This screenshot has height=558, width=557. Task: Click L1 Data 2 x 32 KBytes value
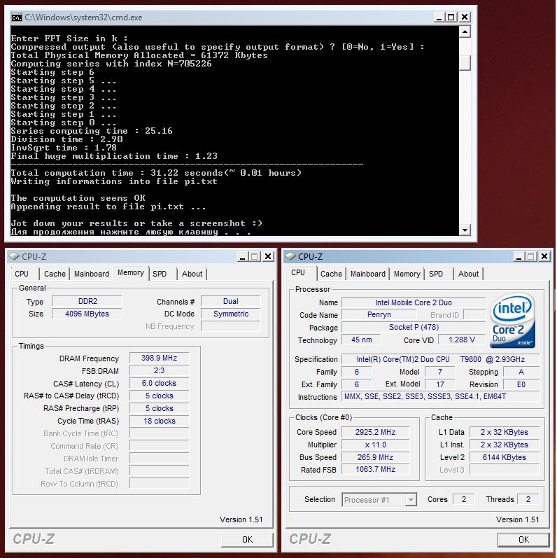[505, 432]
